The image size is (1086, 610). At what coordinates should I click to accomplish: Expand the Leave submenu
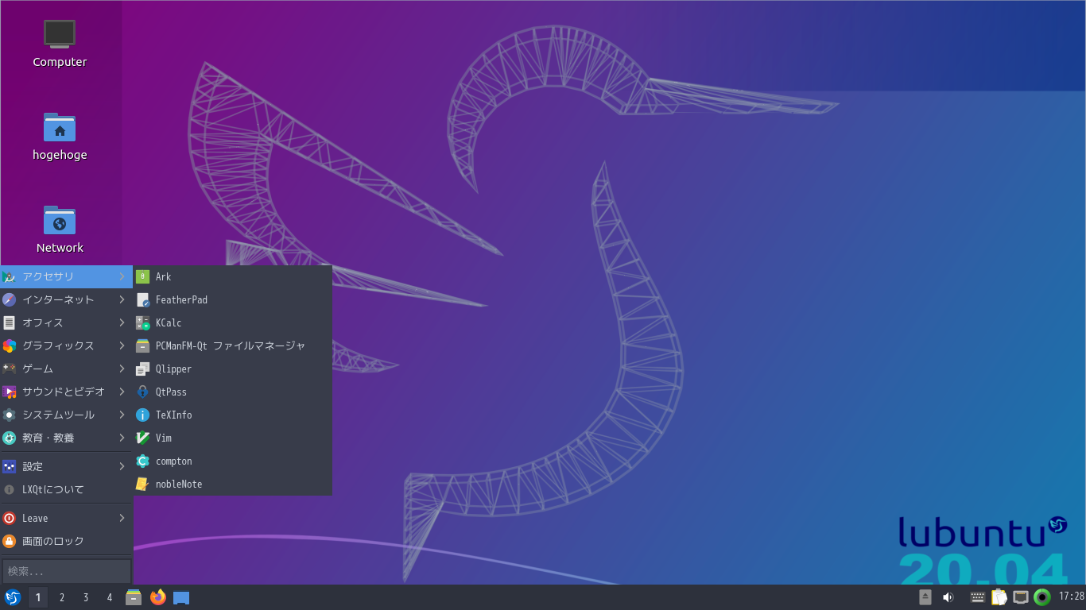pos(66,518)
